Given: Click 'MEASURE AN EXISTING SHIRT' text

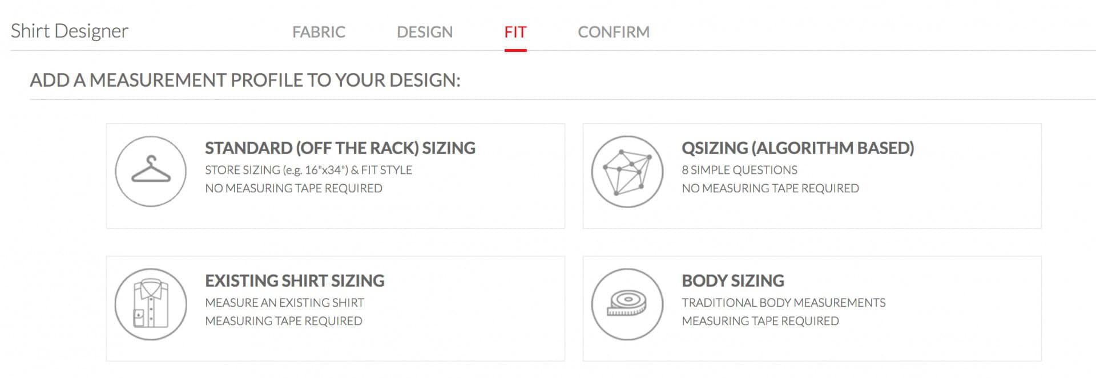Looking at the screenshot, I should point(284,303).
